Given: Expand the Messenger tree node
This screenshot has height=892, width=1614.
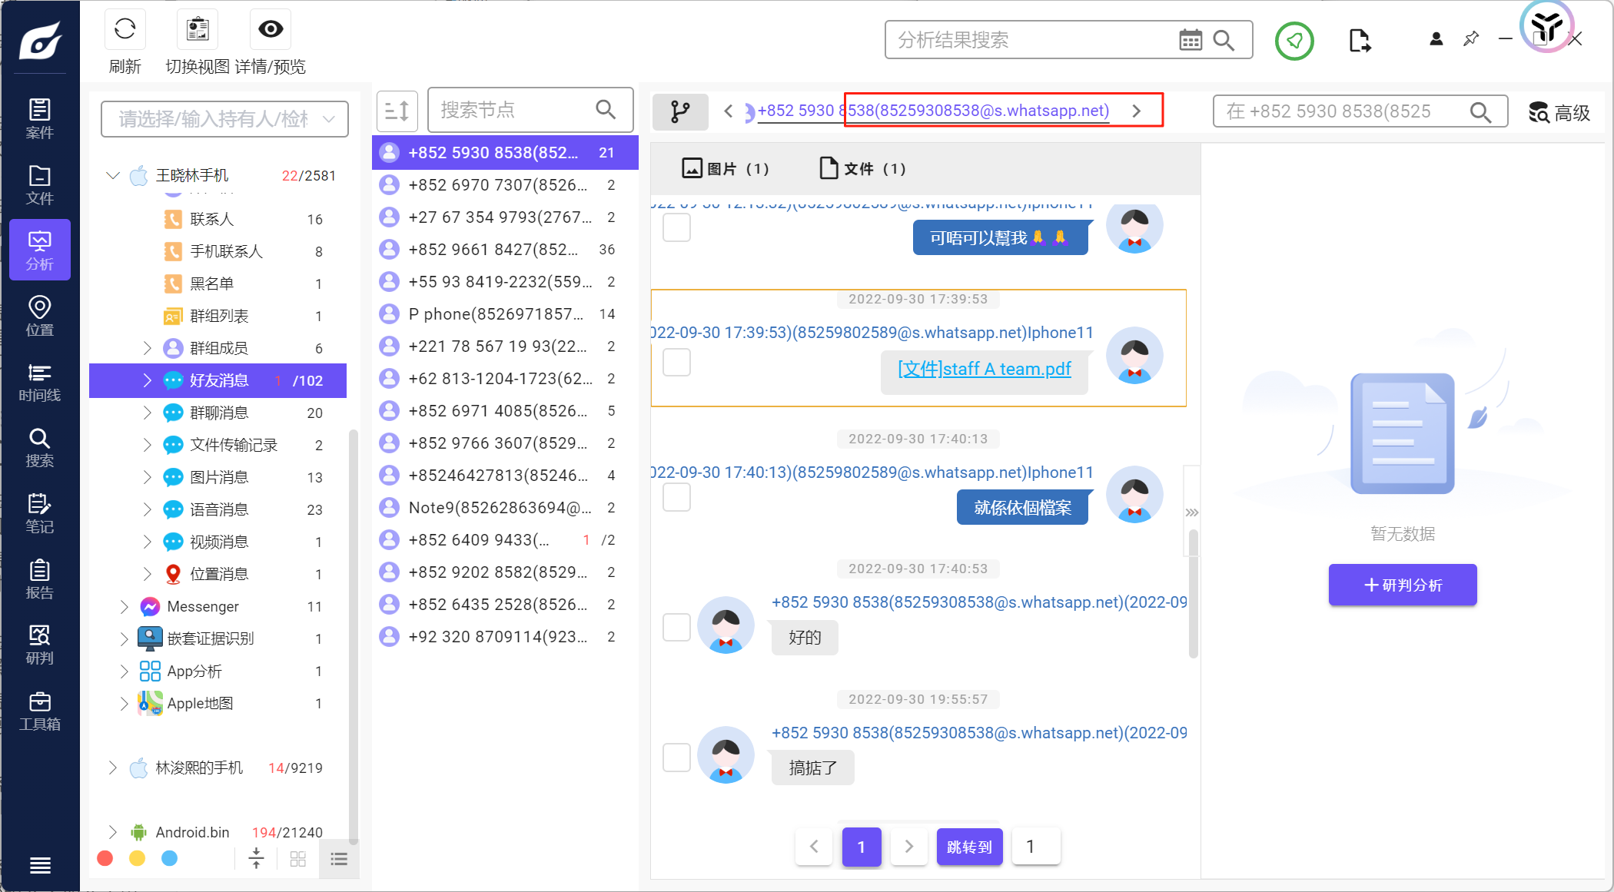Looking at the screenshot, I should pyautogui.click(x=124, y=606).
